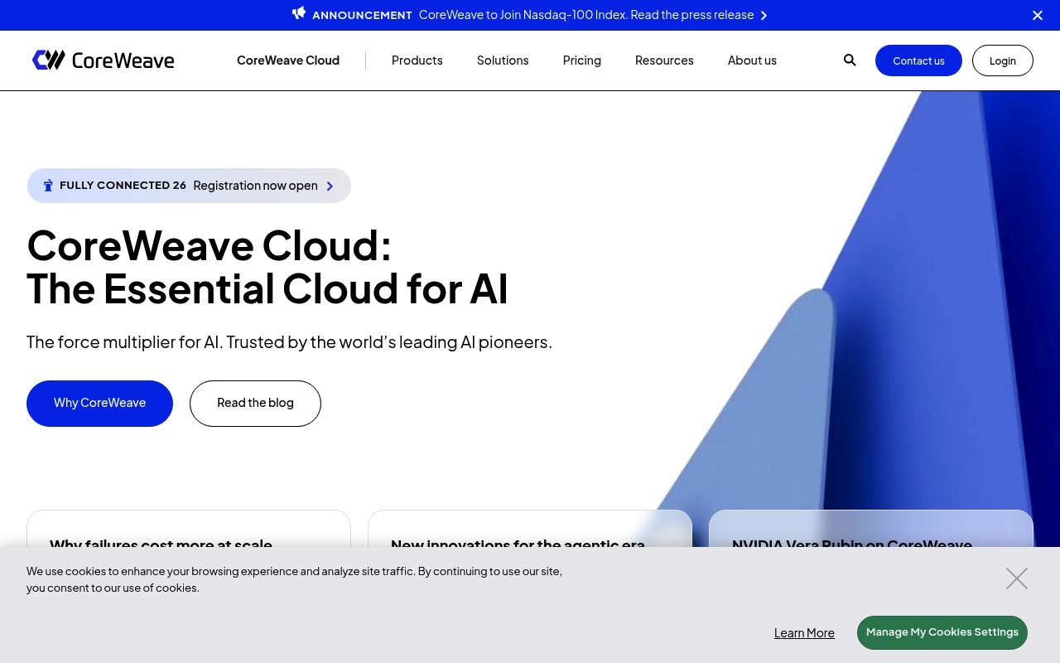Open Registration now open link
Screen dimensions: 1060x663
255,186
